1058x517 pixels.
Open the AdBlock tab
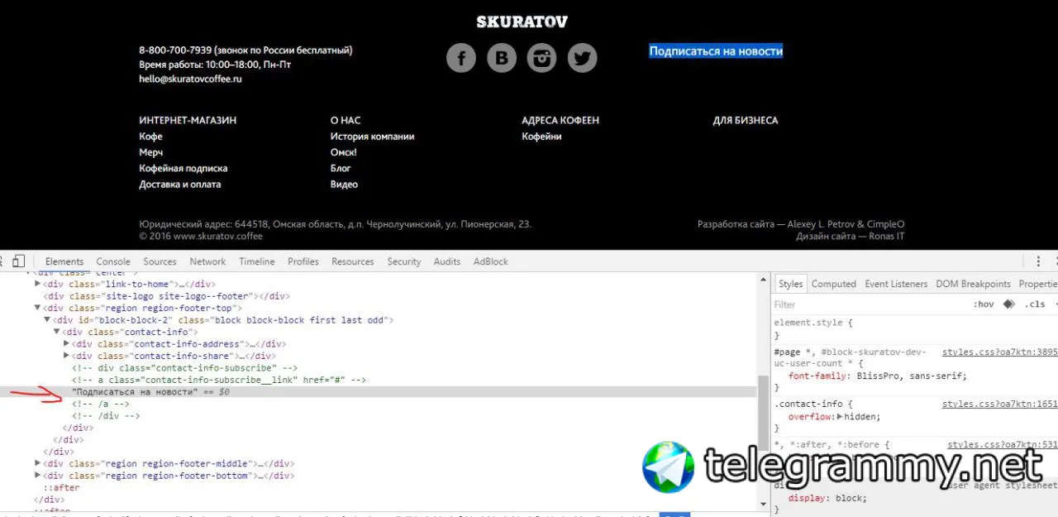tap(491, 261)
